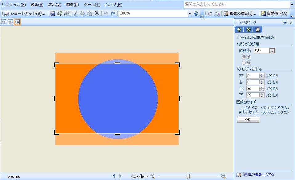The width and height of the screenshot is (295, 180).
Task: Click the 上 trimming value field
Action: (x=253, y=89)
